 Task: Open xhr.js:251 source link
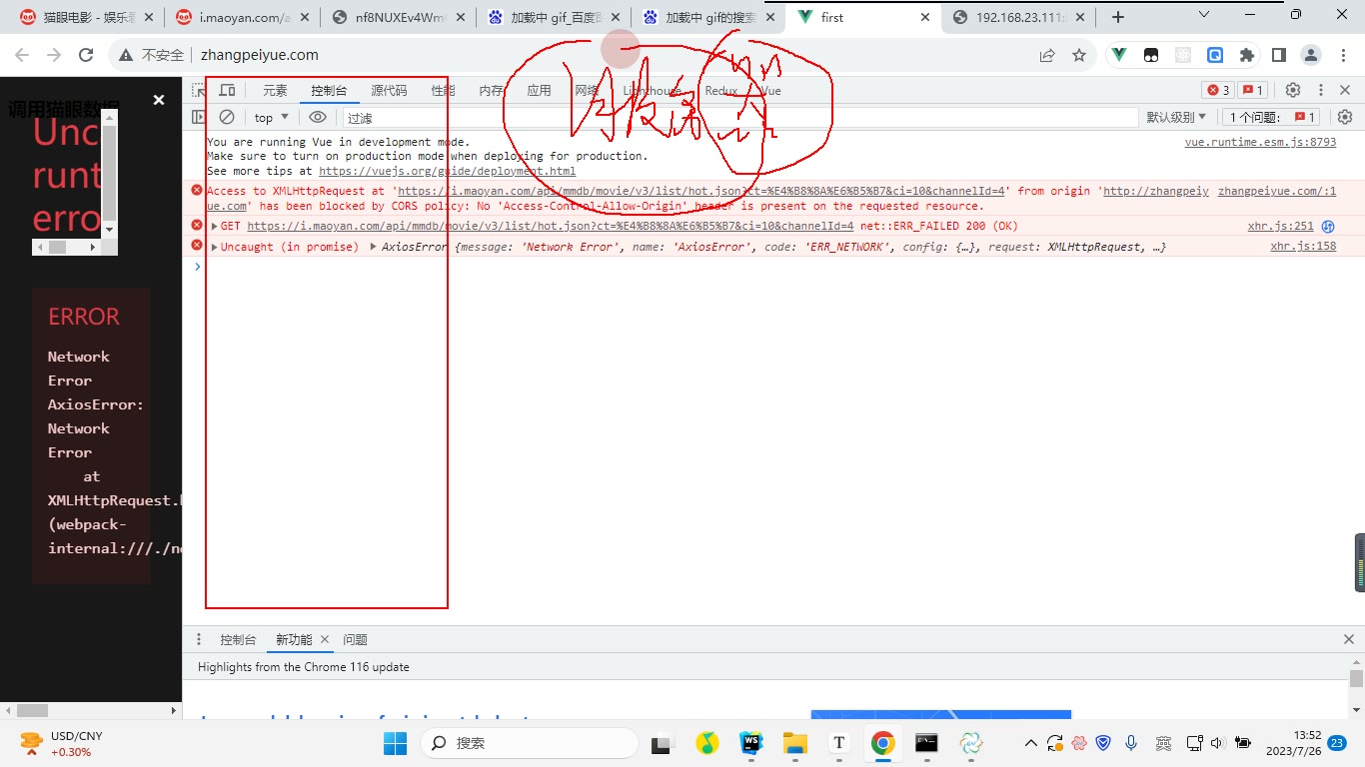pyautogui.click(x=1280, y=226)
